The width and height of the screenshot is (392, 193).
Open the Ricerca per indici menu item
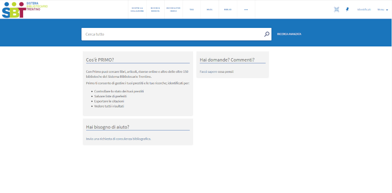click(x=173, y=9)
